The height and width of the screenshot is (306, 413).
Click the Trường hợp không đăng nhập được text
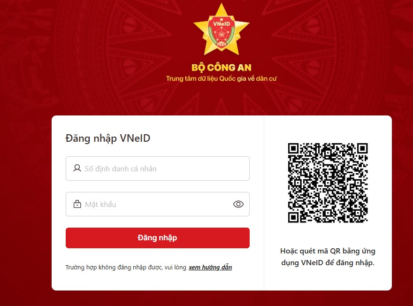pos(126,268)
